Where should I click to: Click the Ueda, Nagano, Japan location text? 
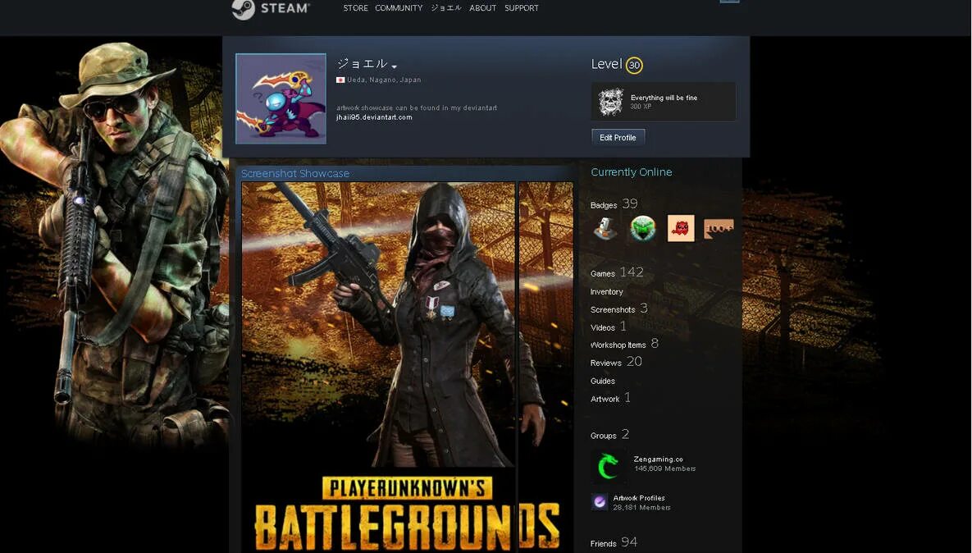(384, 80)
